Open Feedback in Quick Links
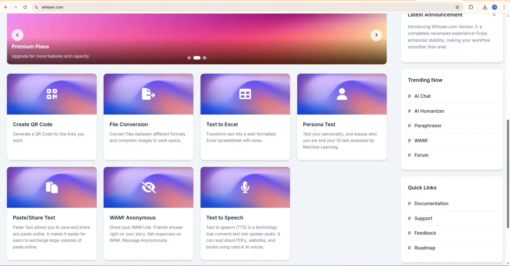The height and width of the screenshot is (266, 510). [x=425, y=233]
